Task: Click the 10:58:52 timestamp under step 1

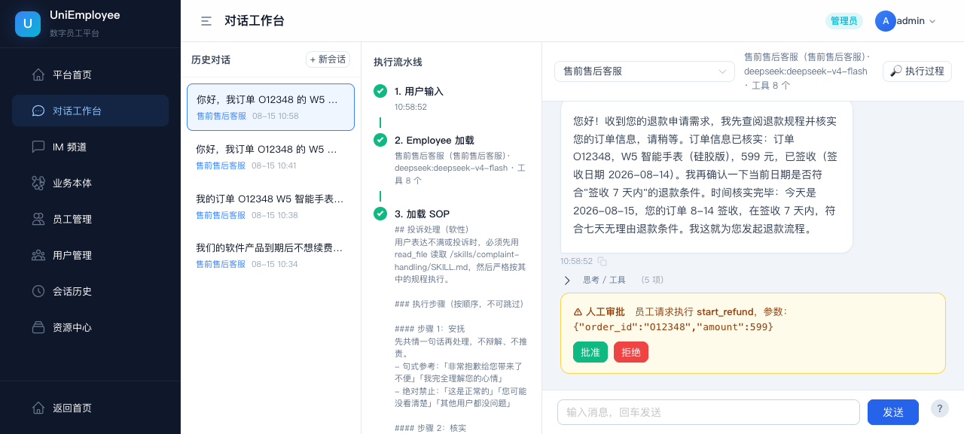Action: pos(410,107)
